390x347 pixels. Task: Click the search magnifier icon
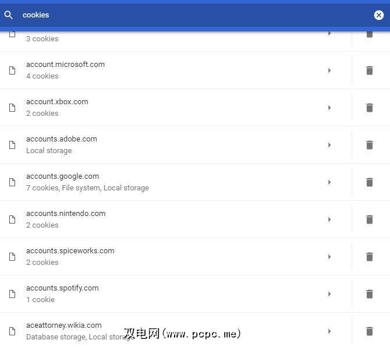[8, 15]
